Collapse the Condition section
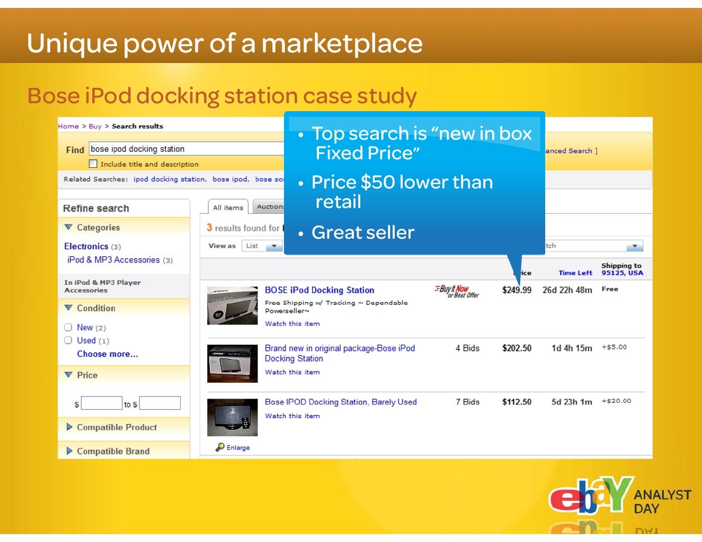Screen dimensions: 702x542 tap(68, 308)
